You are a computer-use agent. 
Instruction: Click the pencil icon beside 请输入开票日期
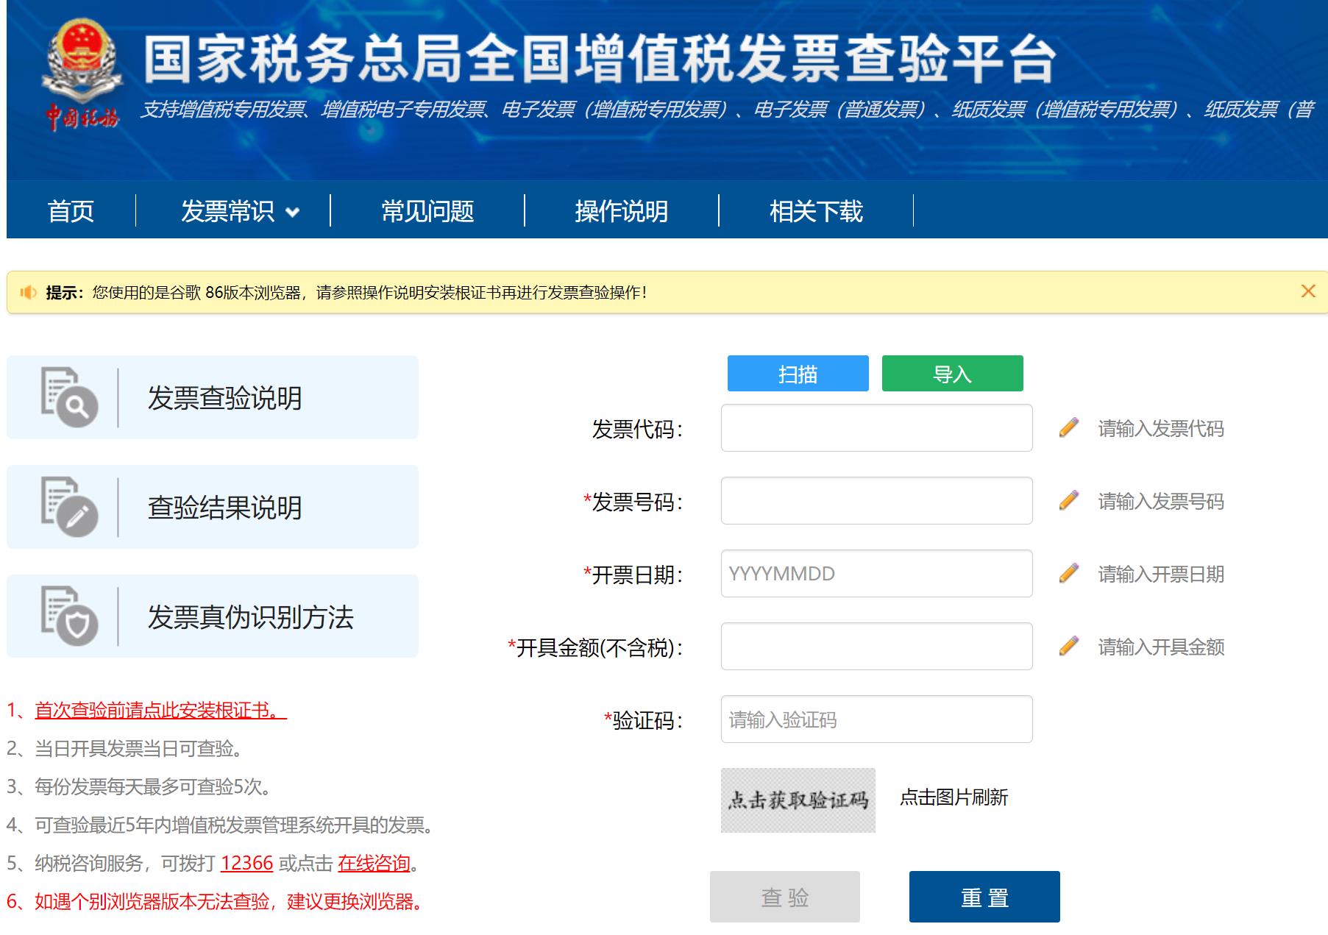(x=1069, y=574)
